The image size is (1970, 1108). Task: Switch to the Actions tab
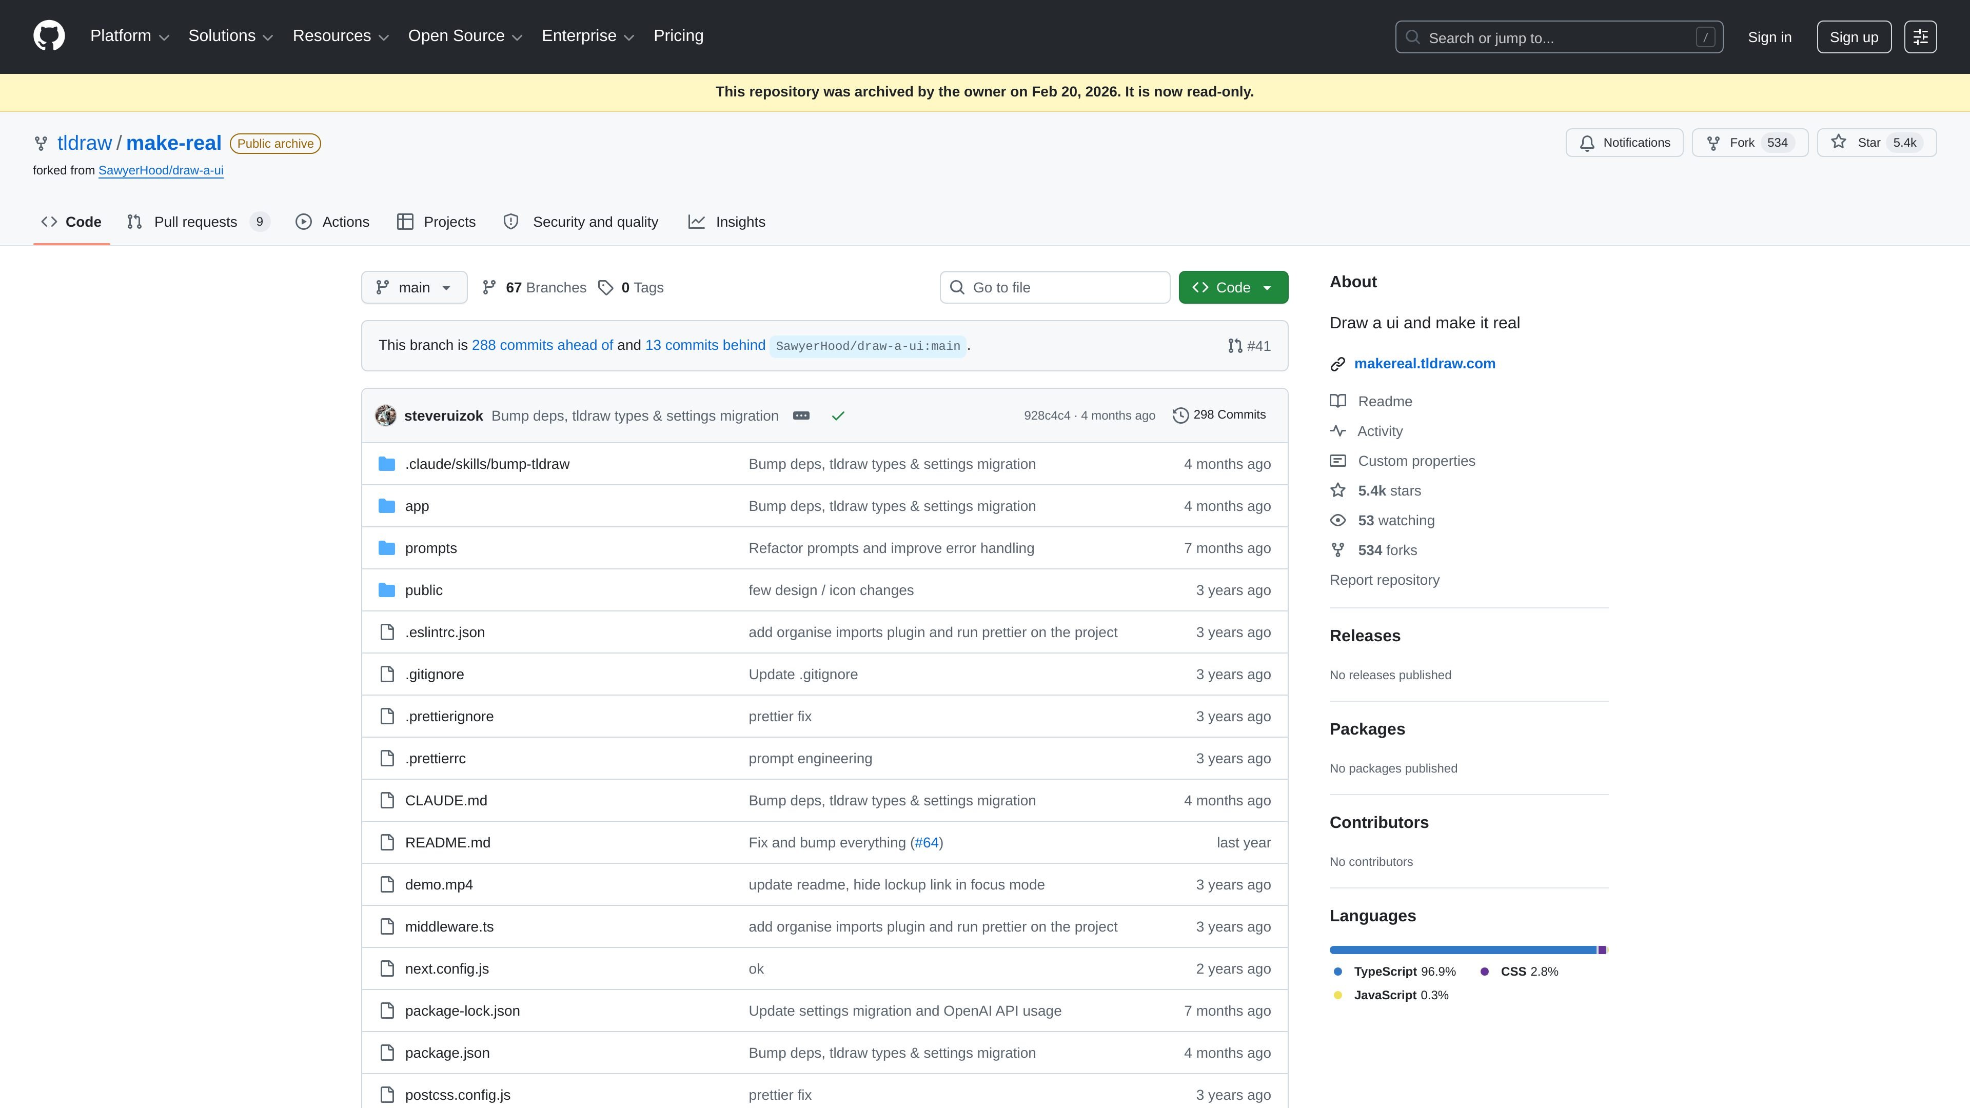(x=332, y=222)
